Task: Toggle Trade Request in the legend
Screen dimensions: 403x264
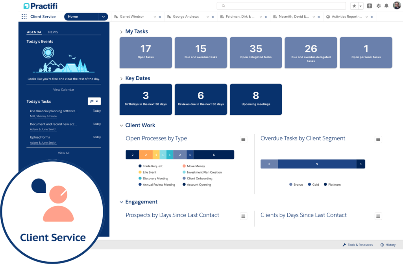Action: click(x=153, y=166)
